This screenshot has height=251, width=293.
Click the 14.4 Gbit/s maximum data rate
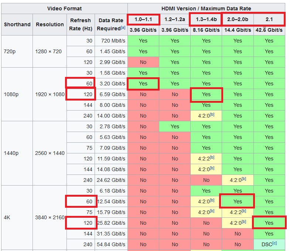tap(238, 30)
